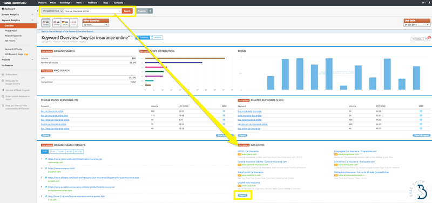Open Ads History sidebar item
This screenshot has height=203, width=432.
pos(10,41)
